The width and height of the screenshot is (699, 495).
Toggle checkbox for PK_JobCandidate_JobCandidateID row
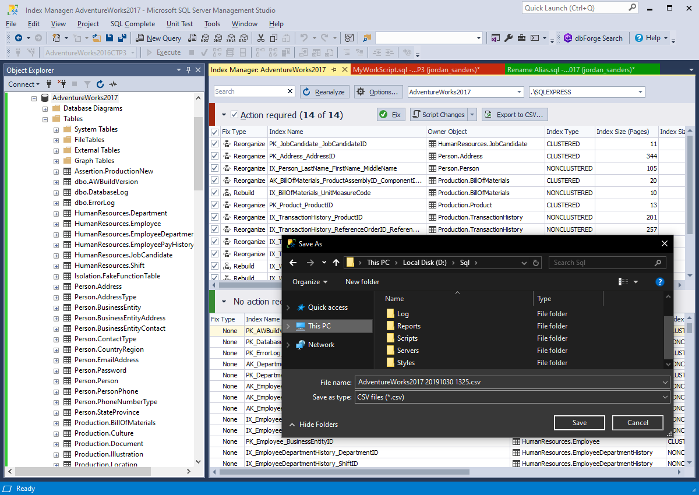214,144
